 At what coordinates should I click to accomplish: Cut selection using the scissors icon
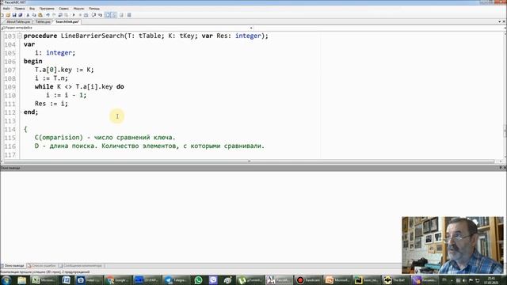(28, 15)
